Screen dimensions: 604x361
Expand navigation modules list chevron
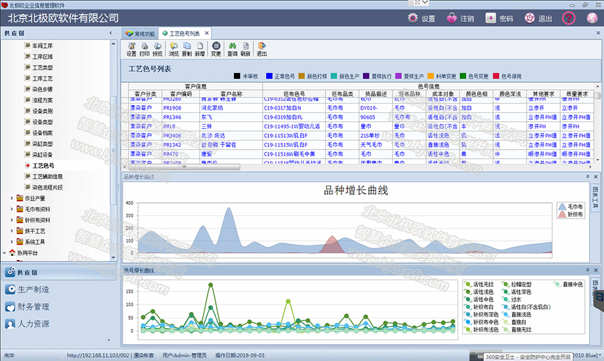[x=108, y=340]
